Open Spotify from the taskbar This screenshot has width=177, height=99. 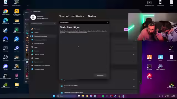pyautogui.click(x=103, y=96)
